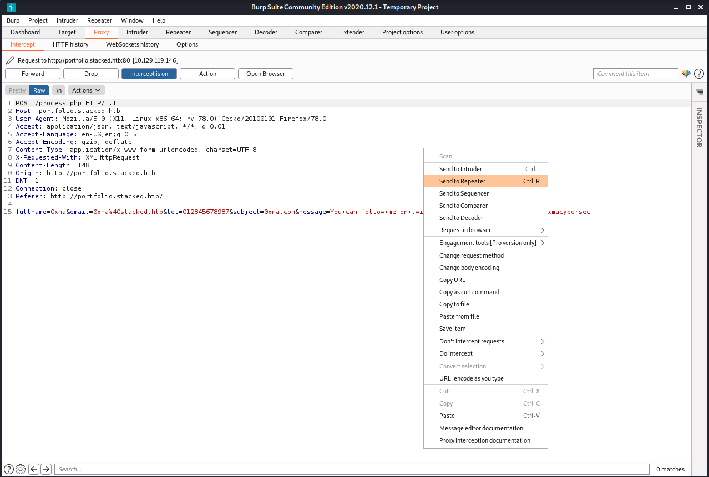Click the help question mark near comment field
Viewport: 709px width, 477px height.
[699, 74]
